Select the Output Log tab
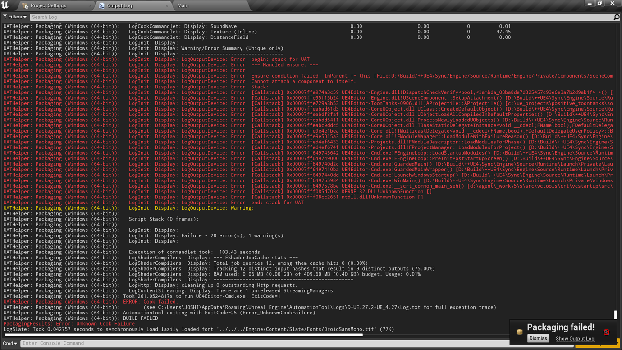Image resolution: width=622 pixels, height=350 pixels. pyautogui.click(x=119, y=6)
